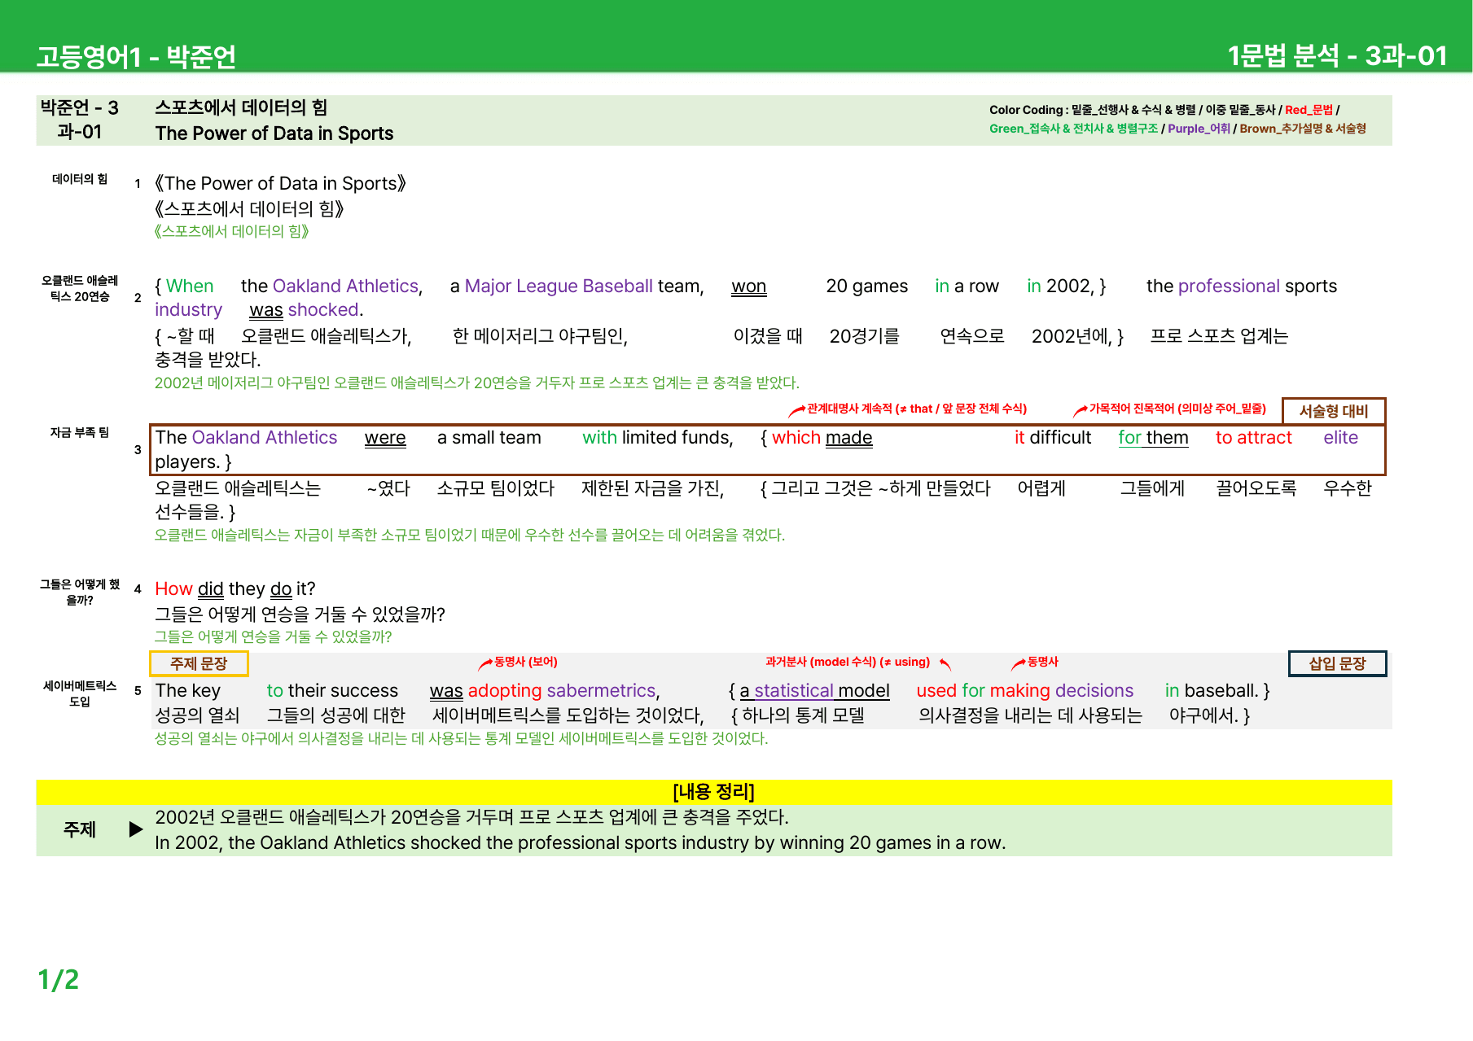Viewport: 1473px width, 1041px height.
Task: Click the red arrow beside the 동명사 (보어) note
Action: pyautogui.click(x=485, y=664)
